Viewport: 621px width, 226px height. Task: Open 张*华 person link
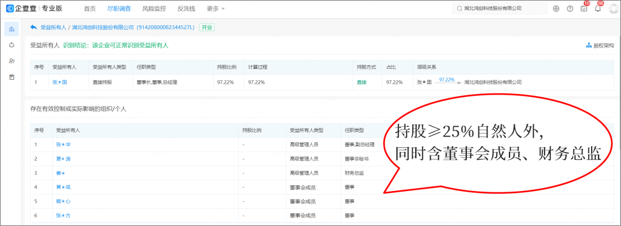point(63,145)
